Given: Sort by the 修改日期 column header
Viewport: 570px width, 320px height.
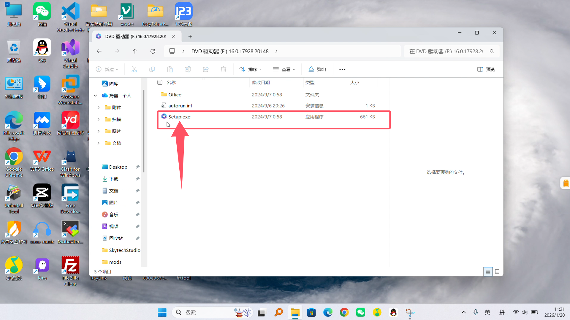Looking at the screenshot, I should tap(261, 82).
